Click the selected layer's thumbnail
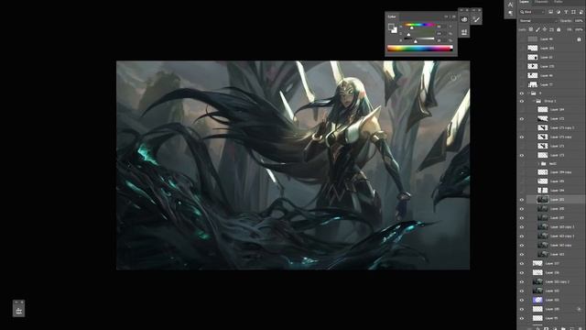The image size is (586, 330). pyautogui.click(x=542, y=200)
